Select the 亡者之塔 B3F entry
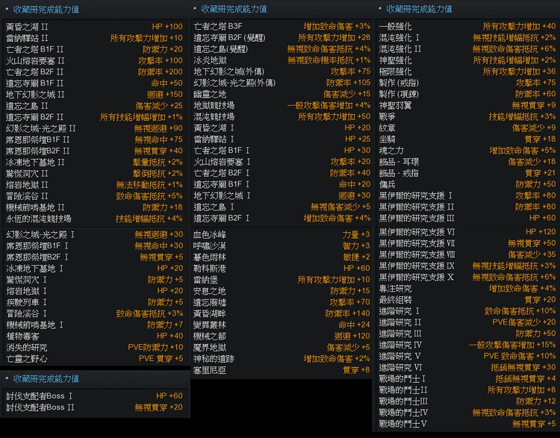 [x=218, y=26]
